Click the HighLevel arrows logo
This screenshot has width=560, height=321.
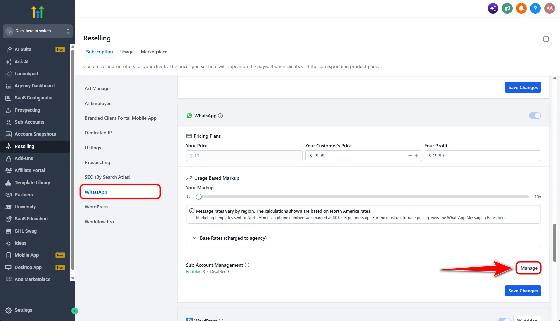pos(38,12)
